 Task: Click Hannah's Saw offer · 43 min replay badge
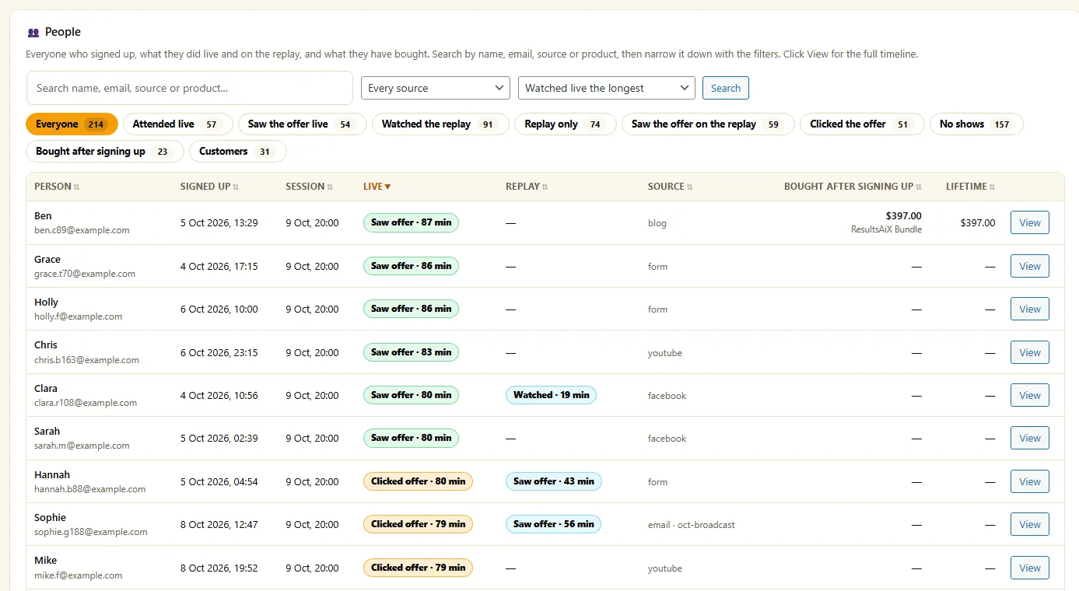click(x=553, y=481)
